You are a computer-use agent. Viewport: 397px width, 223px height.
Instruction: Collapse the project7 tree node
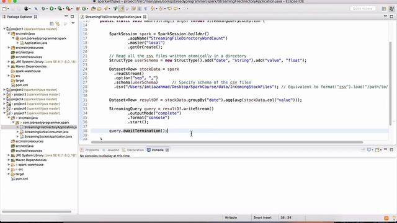coord(4,113)
